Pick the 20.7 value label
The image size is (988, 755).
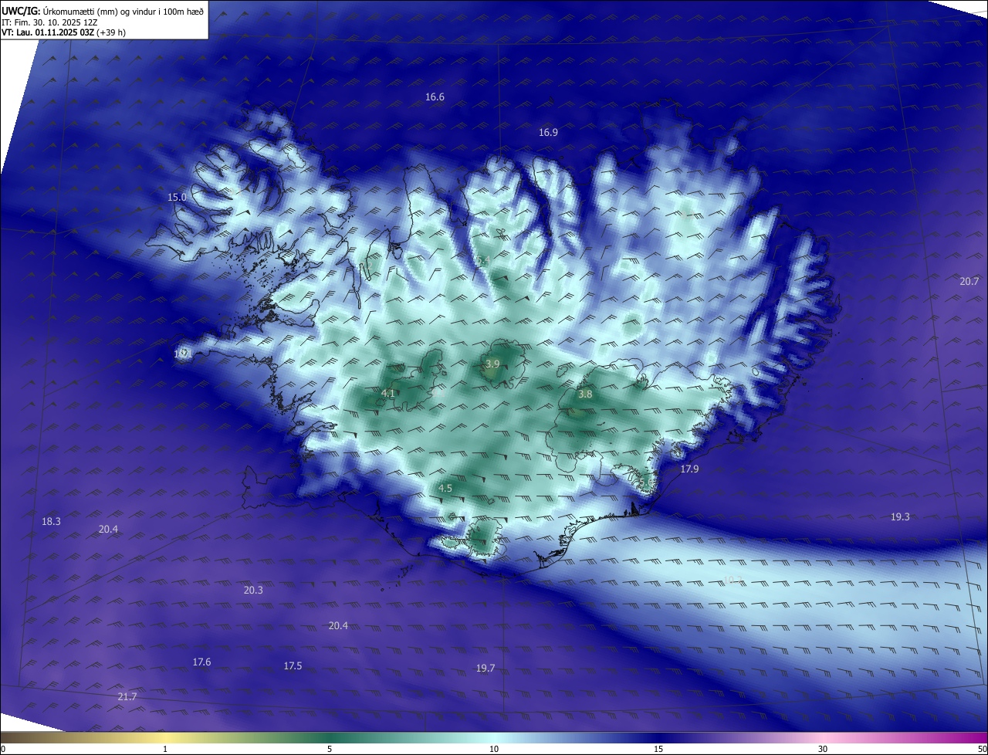pyautogui.click(x=969, y=282)
